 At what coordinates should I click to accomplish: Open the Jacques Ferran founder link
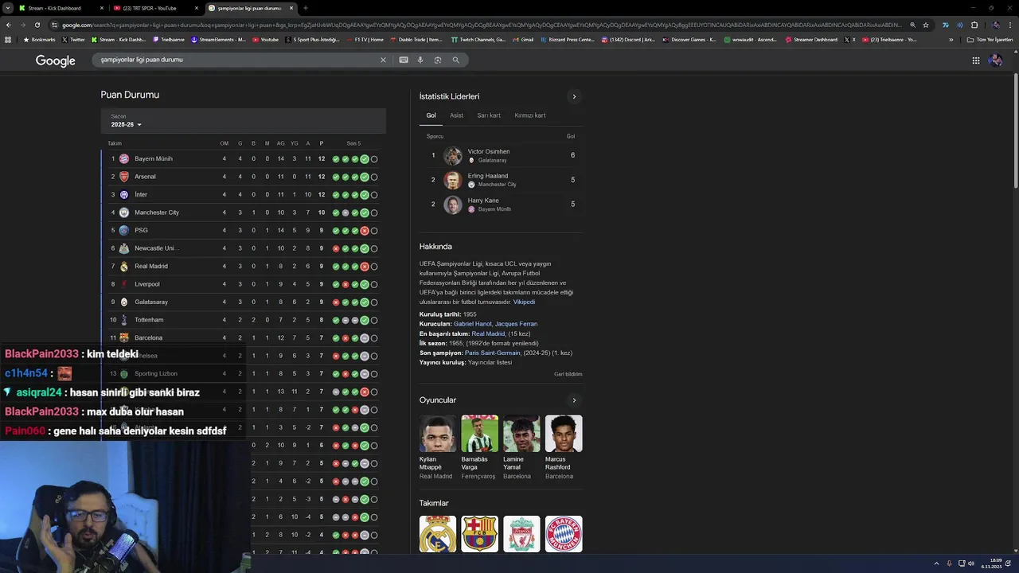point(517,324)
